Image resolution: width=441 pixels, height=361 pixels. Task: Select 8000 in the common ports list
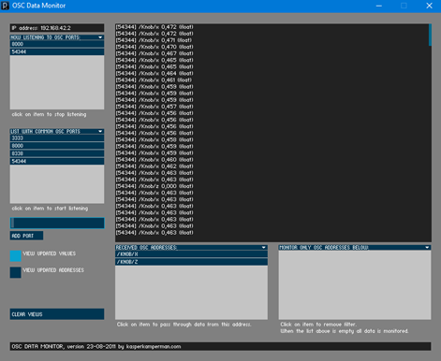tap(57, 146)
